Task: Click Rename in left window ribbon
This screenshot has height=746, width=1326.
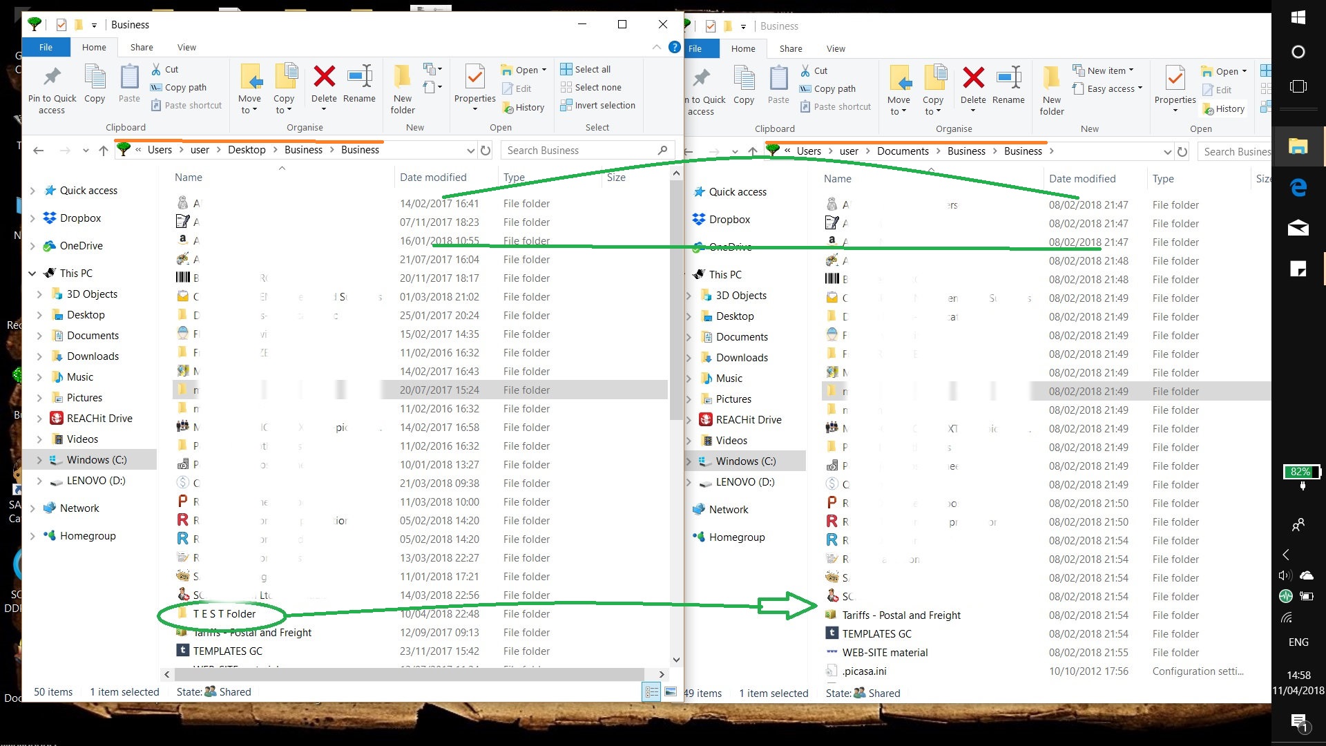Action: pos(359,83)
